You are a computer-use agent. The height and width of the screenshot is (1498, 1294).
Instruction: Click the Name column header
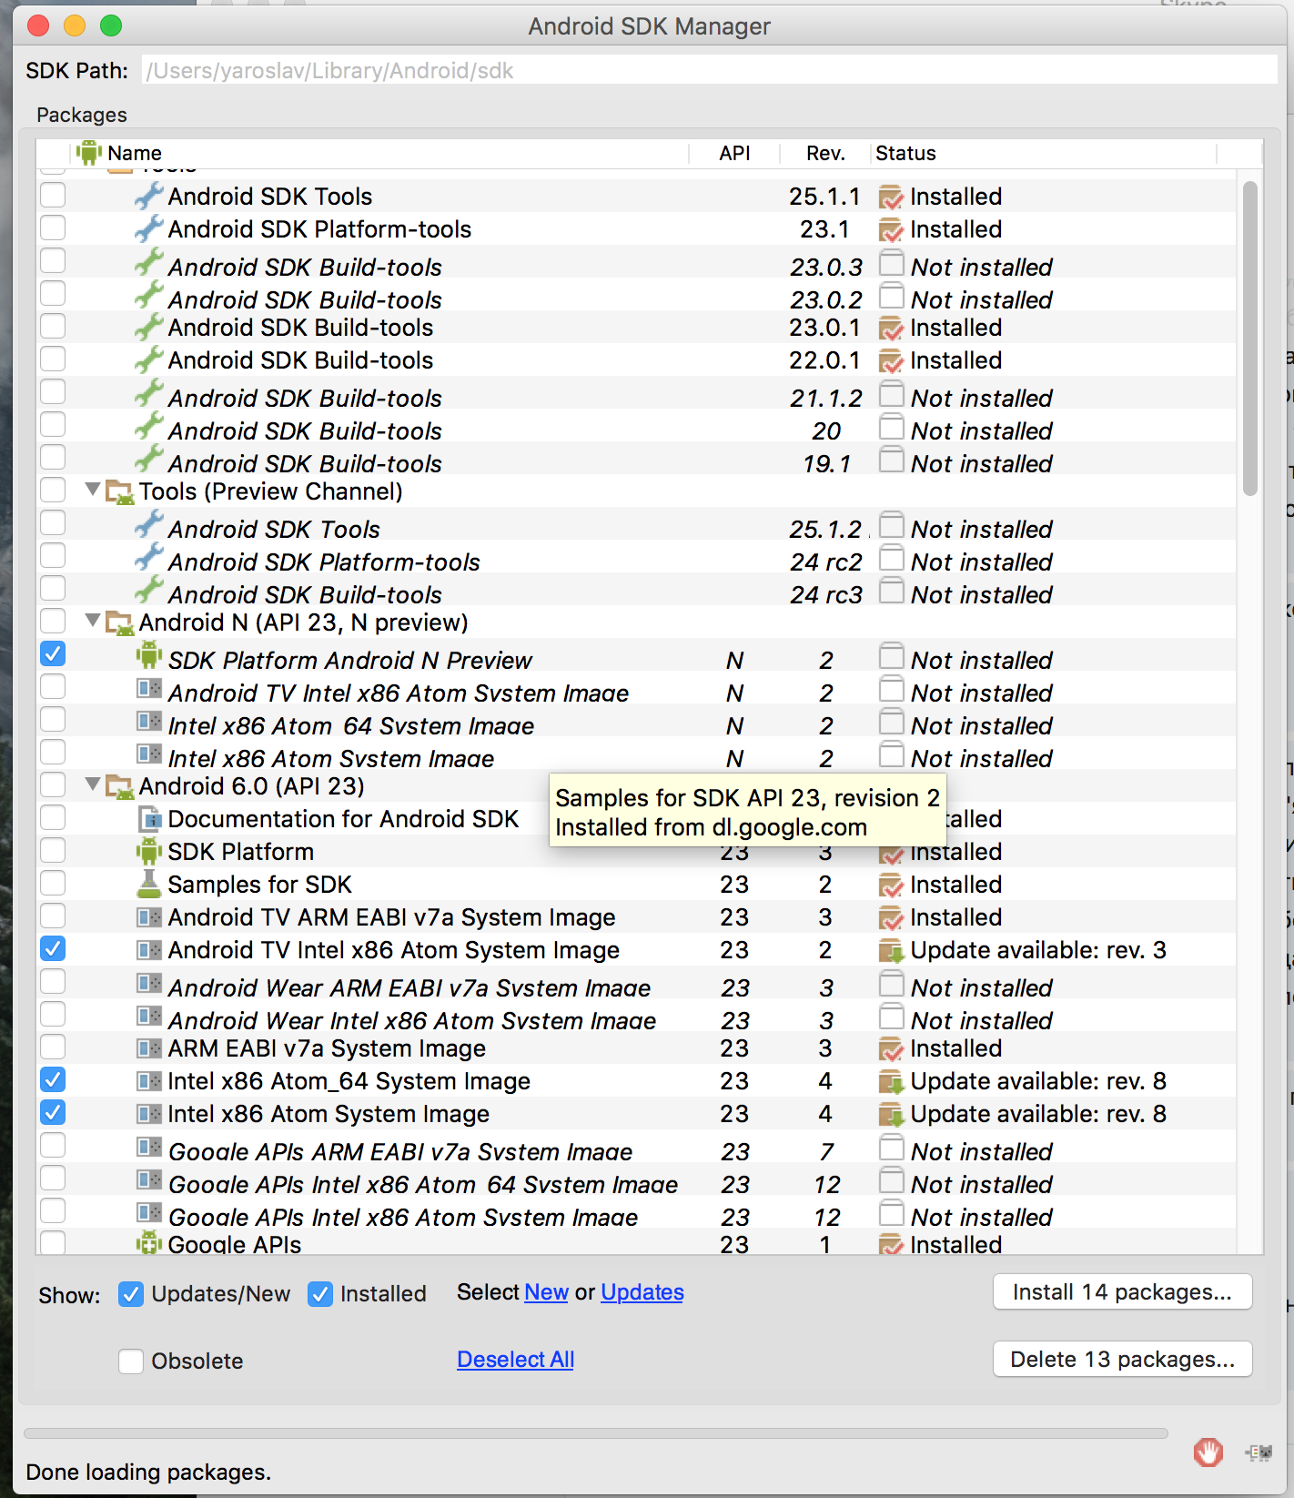379,153
